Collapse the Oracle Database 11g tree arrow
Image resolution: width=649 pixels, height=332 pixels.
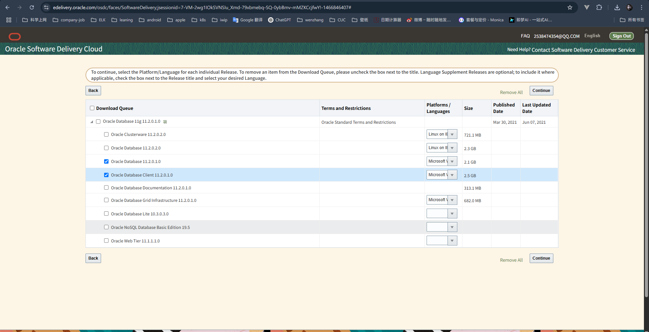[92, 122]
